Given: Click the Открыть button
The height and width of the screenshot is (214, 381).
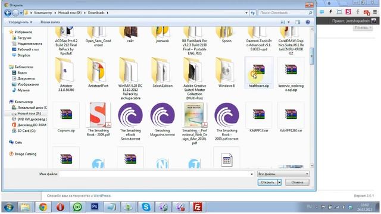Looking at the screenshot, I should pyautogui.click(x=267, y=182).
